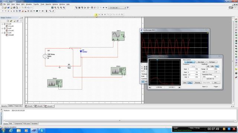Open Range V/Div unit dropdown
This screenshot has height=133, width=238.
(x=216, y=69)
